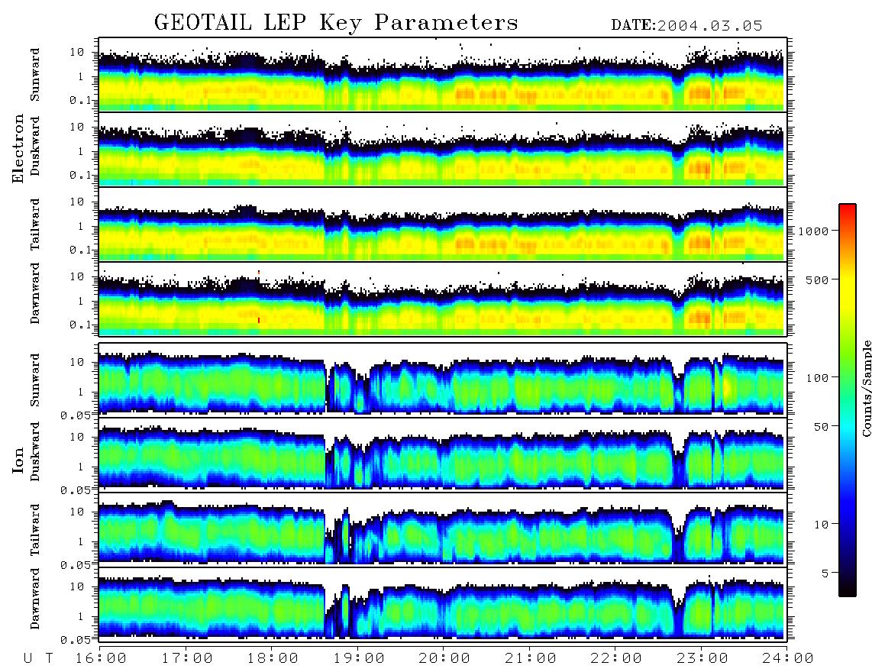The height and width of the screenshot is (672, 872).
Task: Click the rainbow Counts/Sample color bar
Action: coord(848,400)
